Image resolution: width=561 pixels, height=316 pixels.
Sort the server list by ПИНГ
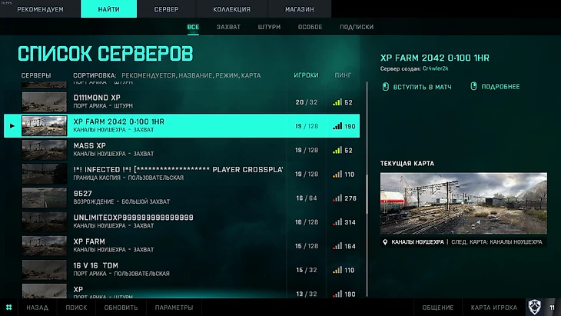coord(343,75)
